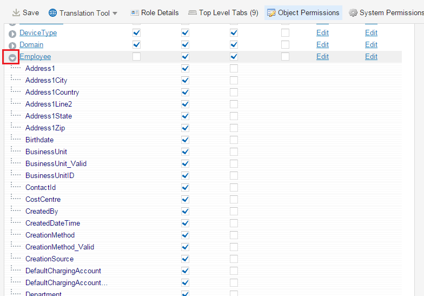The image size is (424, 296).
Task: Open the Employee object link
Action: 35,57
